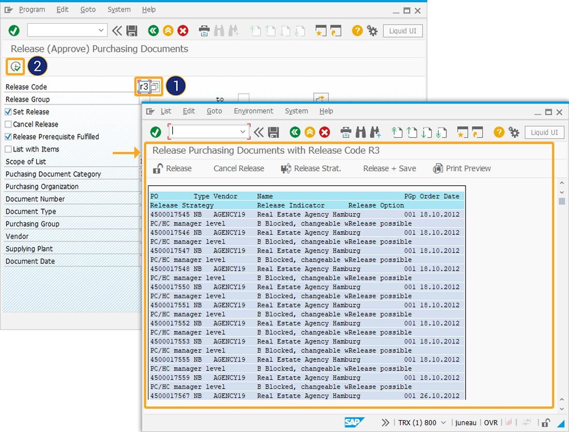
Task: Open the value help beside Release Code field
Action: [x=155, y=86]
